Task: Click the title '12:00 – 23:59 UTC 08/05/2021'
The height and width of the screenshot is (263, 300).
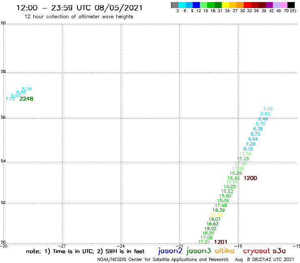Action: click(79, 8)
